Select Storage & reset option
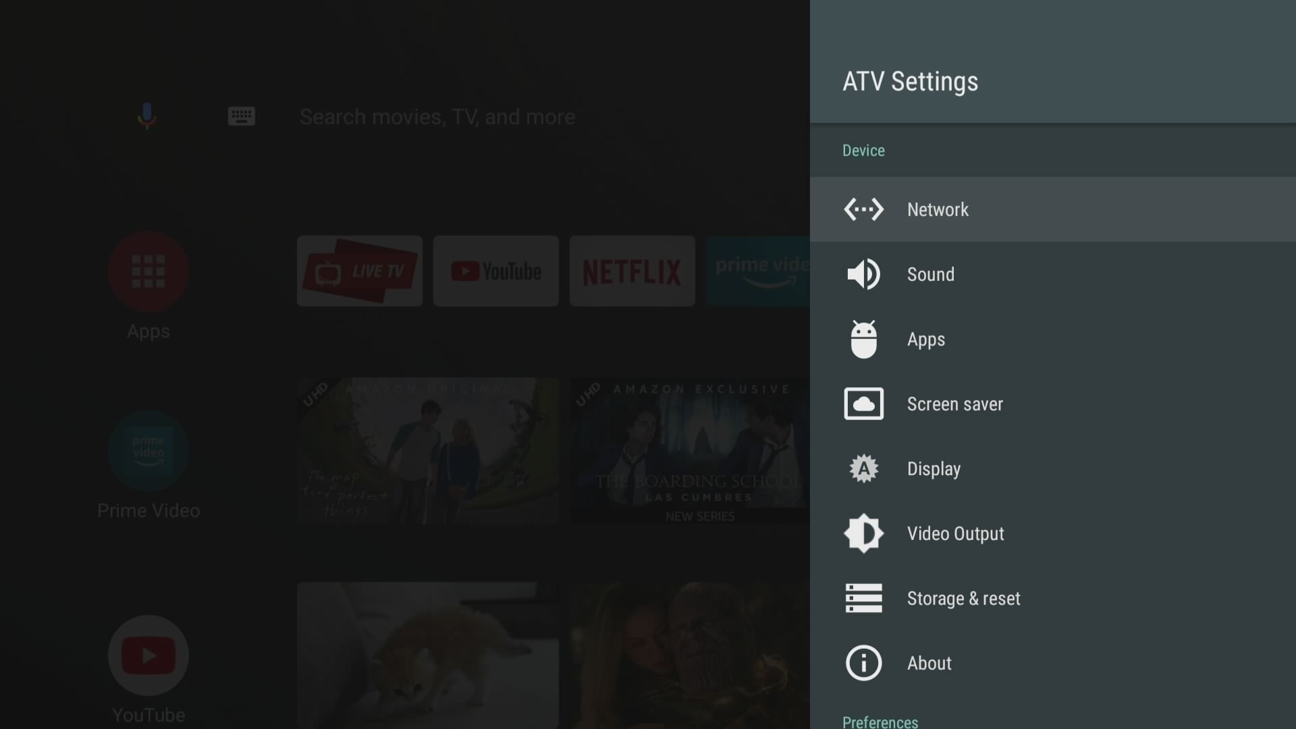Screen dimensions: 1296x729 tap(963, 598)
